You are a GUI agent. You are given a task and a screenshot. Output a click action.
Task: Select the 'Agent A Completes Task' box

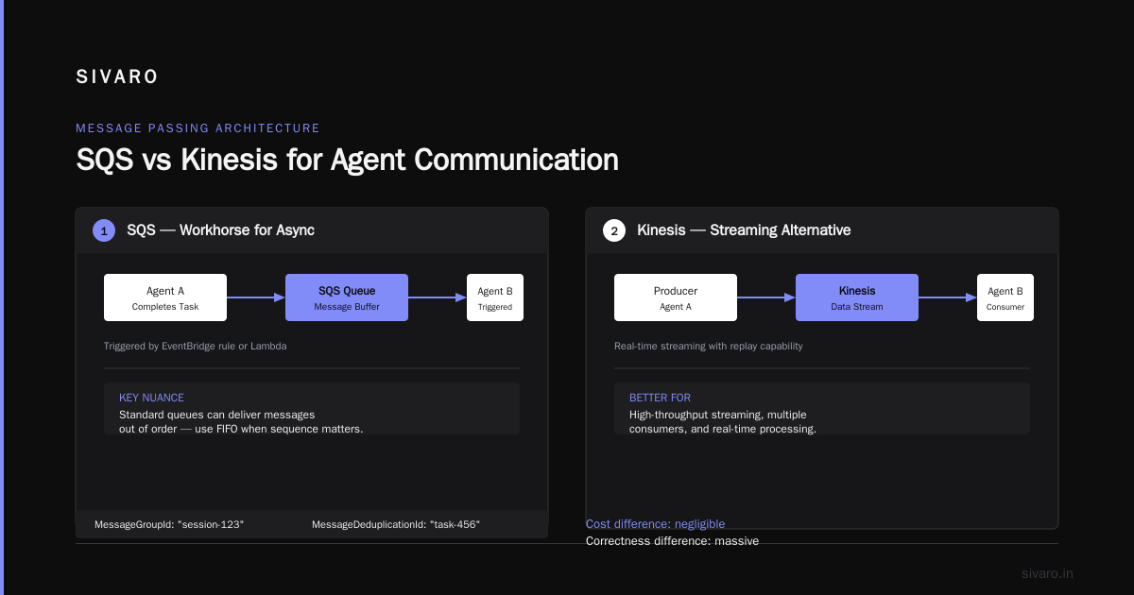(x=165, y=297)
